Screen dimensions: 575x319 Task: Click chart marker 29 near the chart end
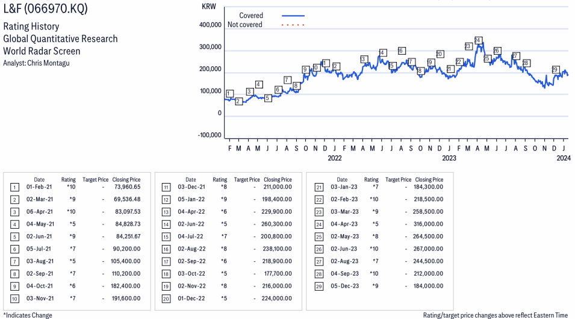(x=555, y=70)
